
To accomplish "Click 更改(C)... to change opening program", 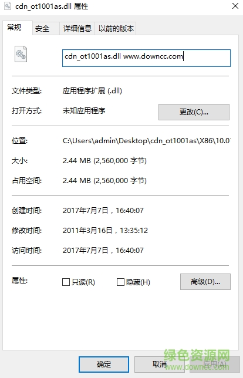I will (194, 112).
